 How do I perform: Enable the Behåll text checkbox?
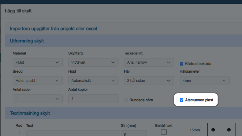coord(164,132)
